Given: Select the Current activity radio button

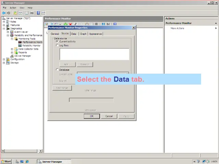Looking at the screenshot, I should 57,41.
